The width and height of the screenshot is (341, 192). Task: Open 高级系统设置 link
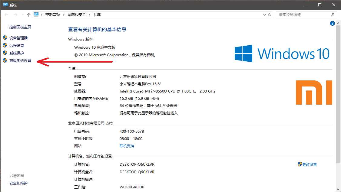pyautogui.click(x=20, y=61)
